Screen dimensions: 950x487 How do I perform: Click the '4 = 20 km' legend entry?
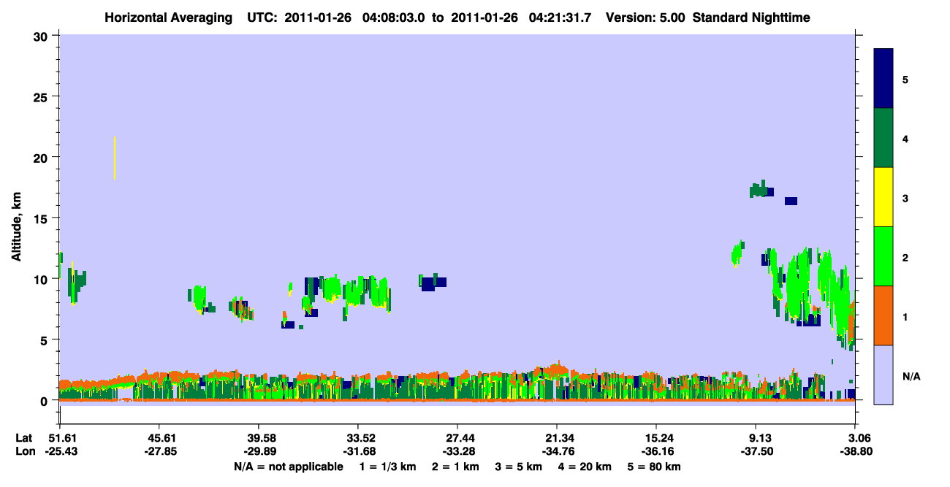click(x=585, y=467)
